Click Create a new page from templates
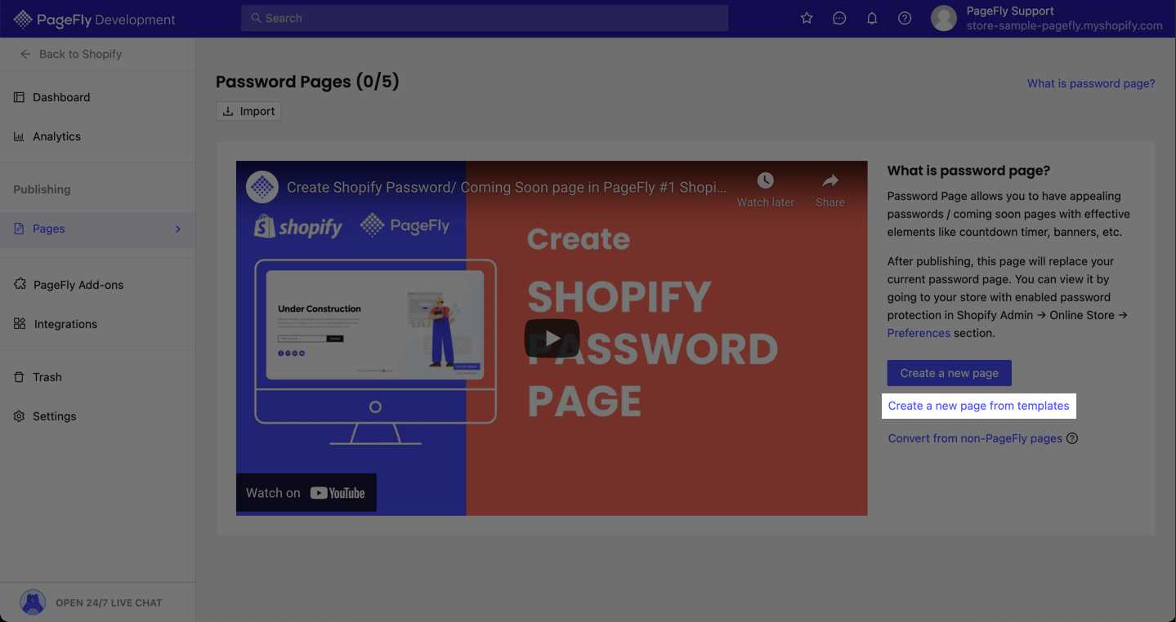 pyautogui.click(x=978, y=406)
